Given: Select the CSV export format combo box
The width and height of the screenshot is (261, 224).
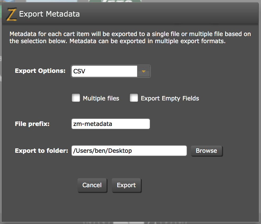Looking at the screenshot, I should [x=111, y=71].
